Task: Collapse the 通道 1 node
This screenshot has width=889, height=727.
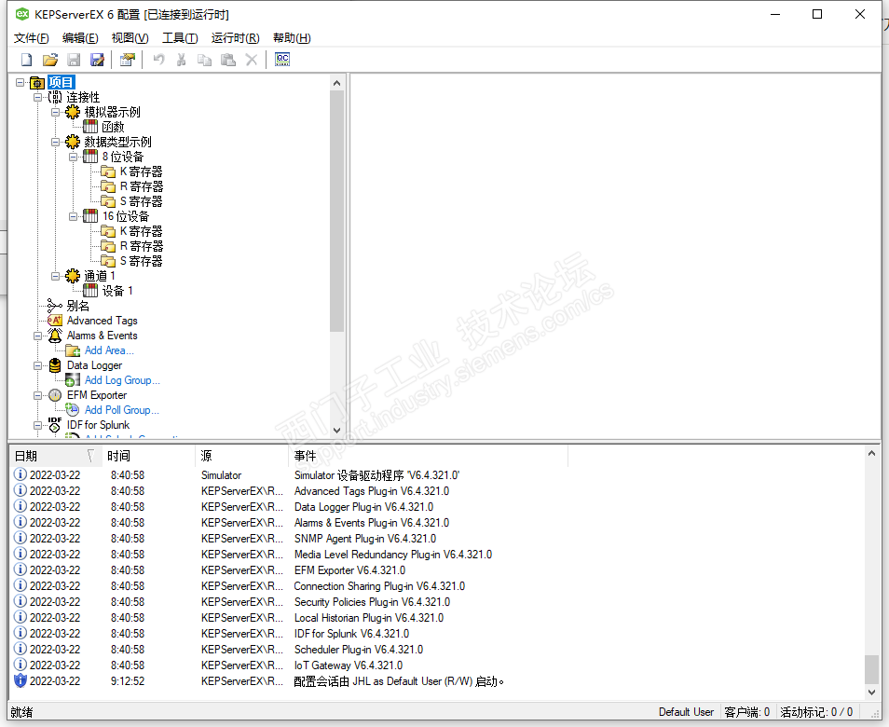Action: (x=56, y=276)
